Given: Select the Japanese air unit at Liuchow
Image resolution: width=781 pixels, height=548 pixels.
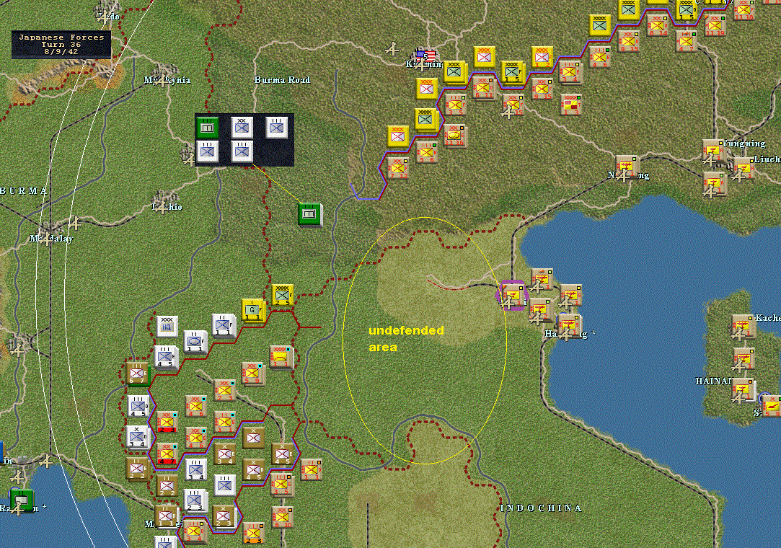Looking at the screenshot, I should pos(743,168).
